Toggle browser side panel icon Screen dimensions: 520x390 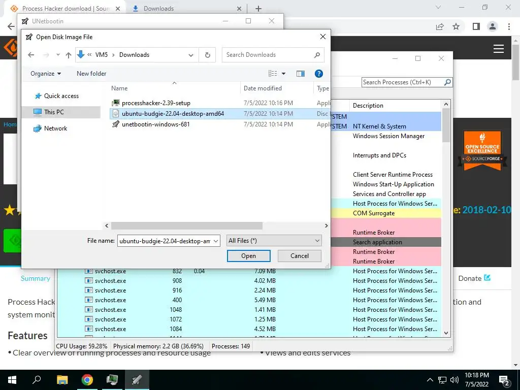(476, 26)
